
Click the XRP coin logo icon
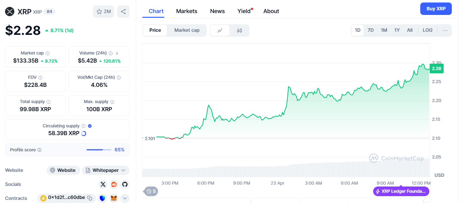[x=10, y=12]
